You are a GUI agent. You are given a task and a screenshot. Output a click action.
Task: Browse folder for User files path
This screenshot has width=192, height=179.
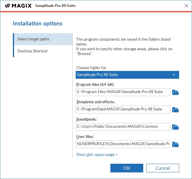point(176,144)
